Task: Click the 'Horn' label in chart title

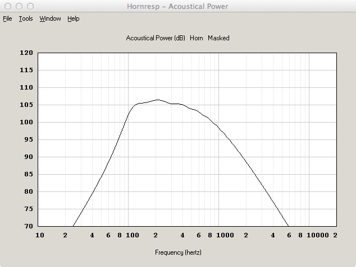Action: coord(197,38)
